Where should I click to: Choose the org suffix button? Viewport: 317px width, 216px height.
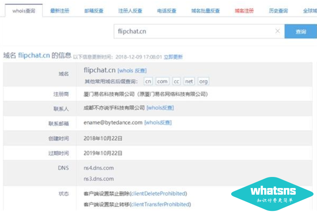pyautogui.click(x=203, y=81)
